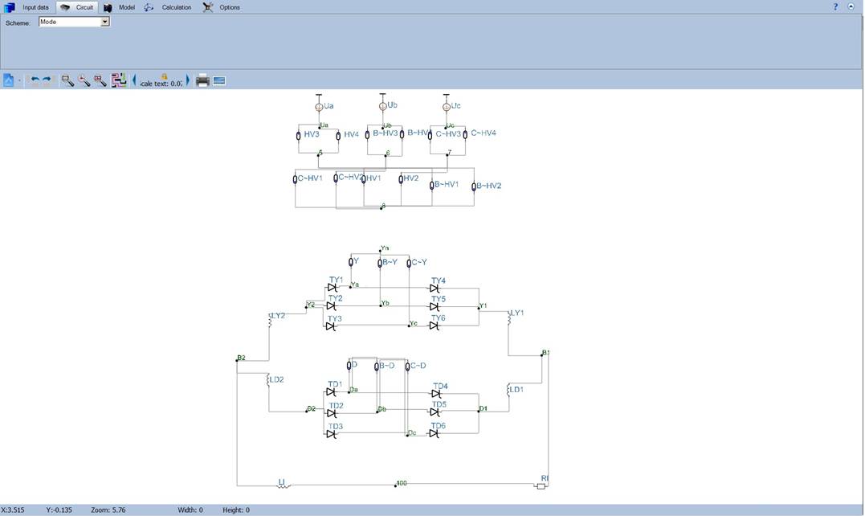This screenshot has width=865, height=516.
Task: Select the zoom window magnifier tool
Action: coord(67,80)
